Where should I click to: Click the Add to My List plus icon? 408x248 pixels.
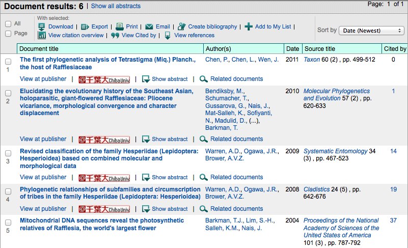coord(248,26)
